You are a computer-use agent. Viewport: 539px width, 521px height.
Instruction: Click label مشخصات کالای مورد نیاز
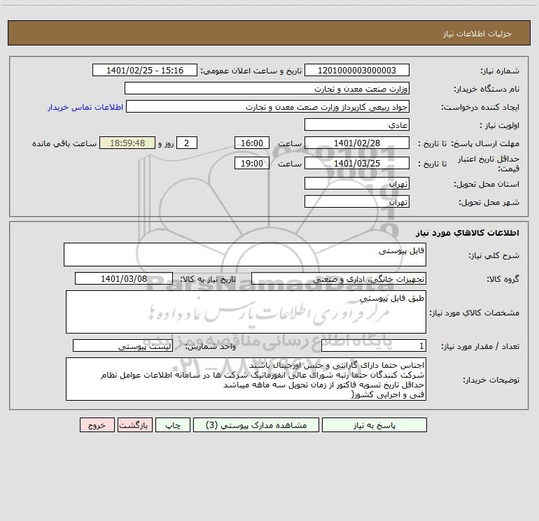tap(475, 313)
